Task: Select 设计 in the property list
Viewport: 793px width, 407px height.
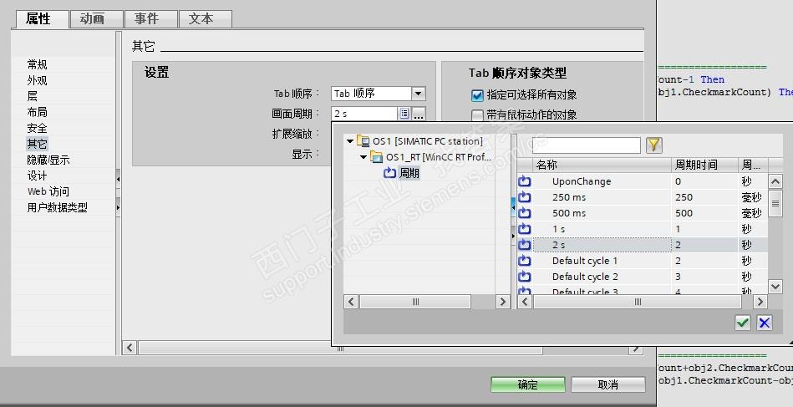Action: [x=37, y=176]
